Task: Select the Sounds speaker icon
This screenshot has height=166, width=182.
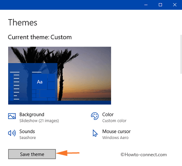Action: [12, 133]
